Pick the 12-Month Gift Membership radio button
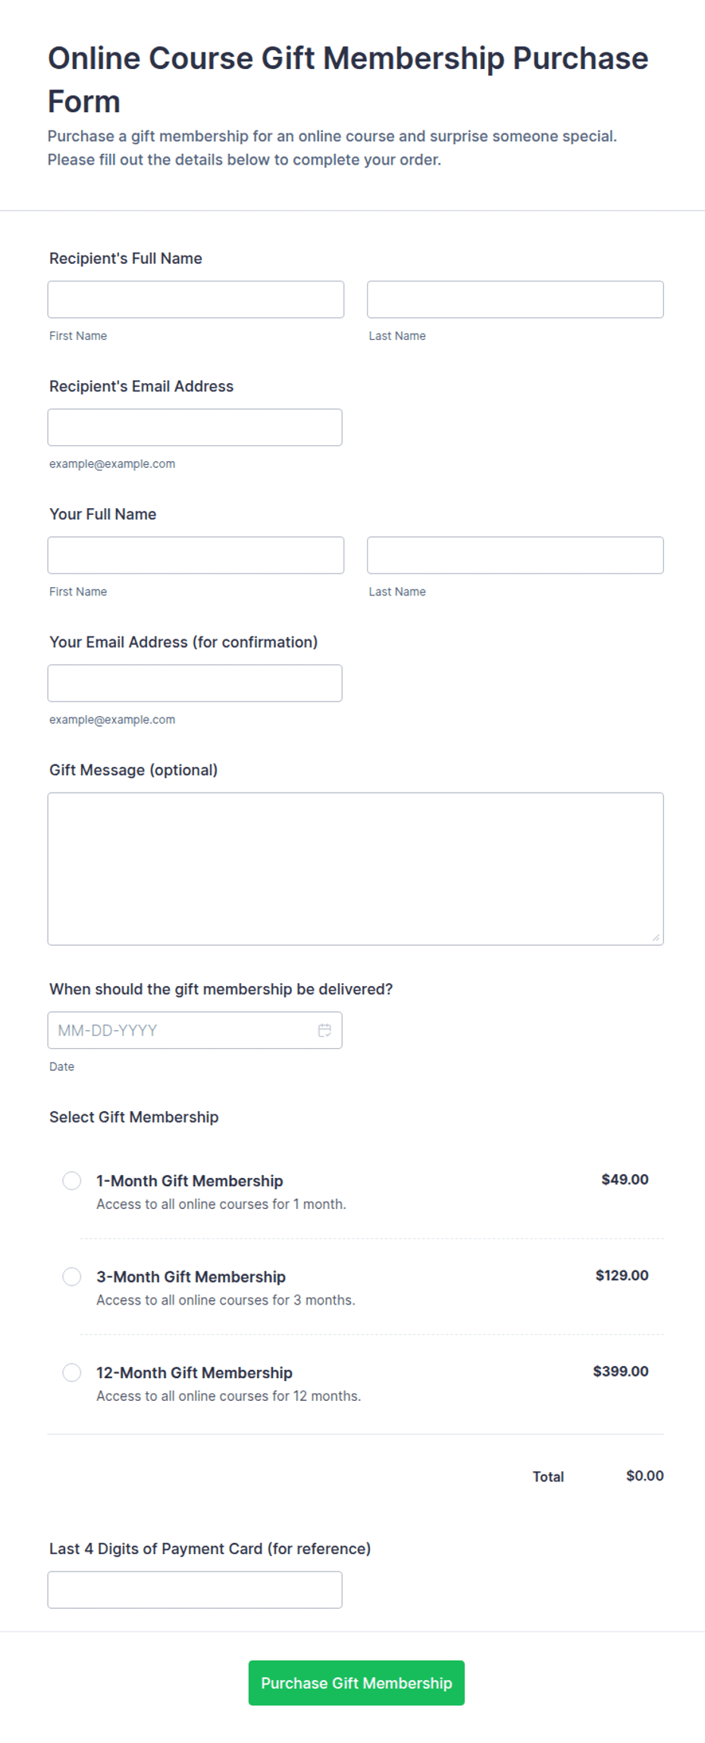This screenshot has height=1743, width=705. [x=72, y=1372]
